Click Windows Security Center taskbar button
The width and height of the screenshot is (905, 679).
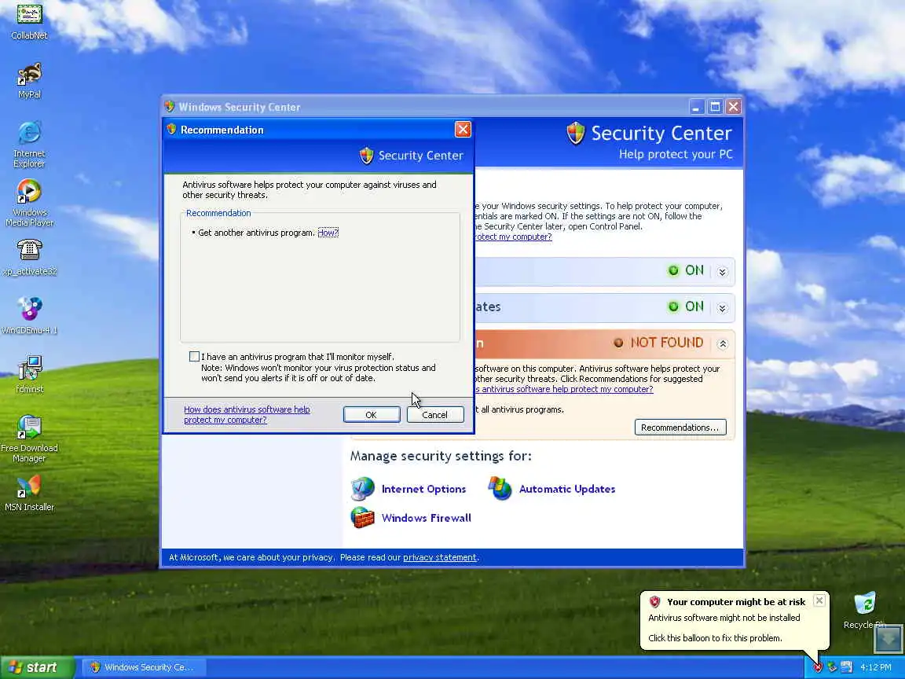(x=142, y=667)
